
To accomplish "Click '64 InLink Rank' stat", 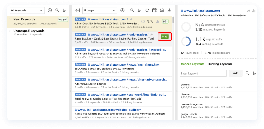I will (190, 53).
